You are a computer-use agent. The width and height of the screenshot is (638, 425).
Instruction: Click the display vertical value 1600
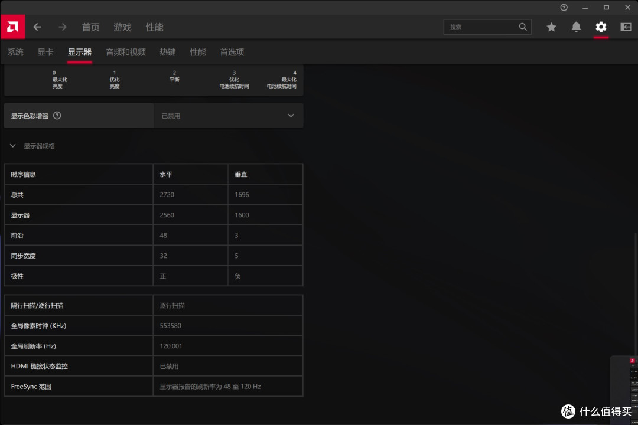click(x=242, y=215)
